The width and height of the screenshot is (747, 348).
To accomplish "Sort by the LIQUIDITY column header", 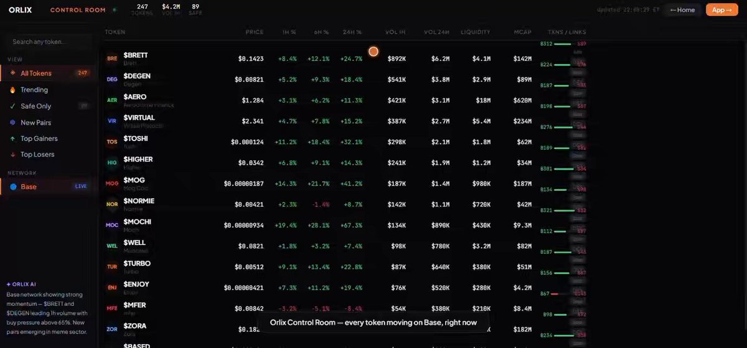I will [x=476, y=32].
